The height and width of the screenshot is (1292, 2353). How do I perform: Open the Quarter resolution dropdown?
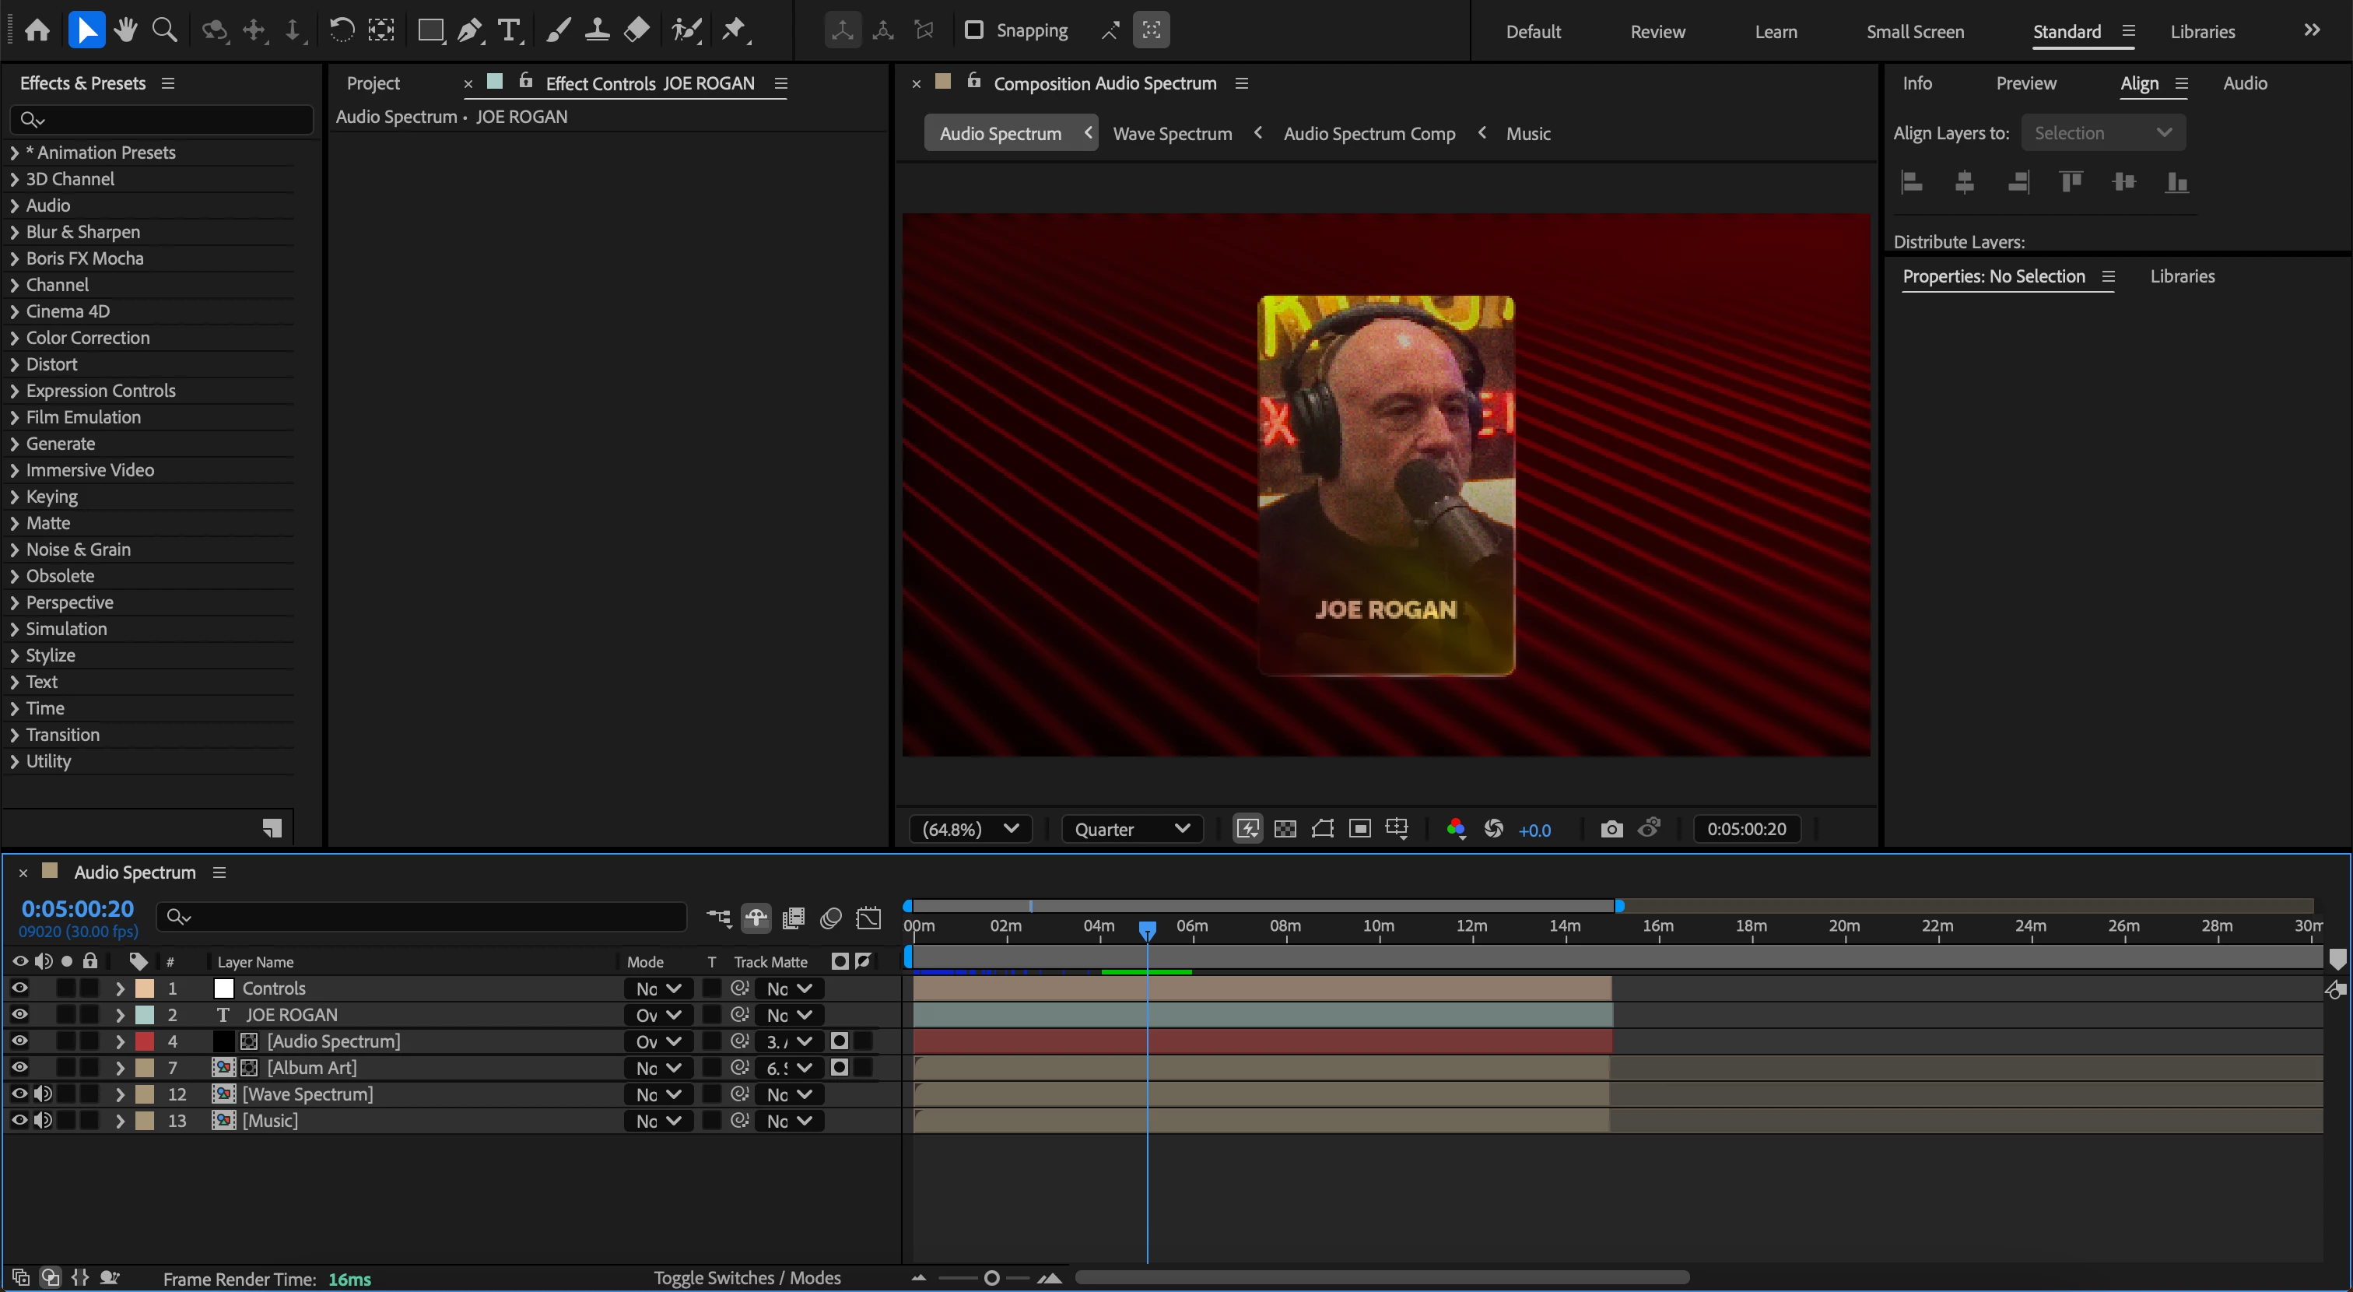tap(1131, 829)
